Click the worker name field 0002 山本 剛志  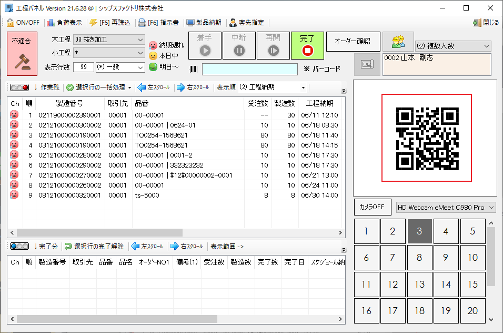point(437,64)
